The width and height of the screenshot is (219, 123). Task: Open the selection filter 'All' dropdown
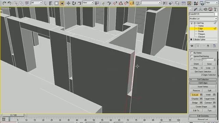[37, 2]
